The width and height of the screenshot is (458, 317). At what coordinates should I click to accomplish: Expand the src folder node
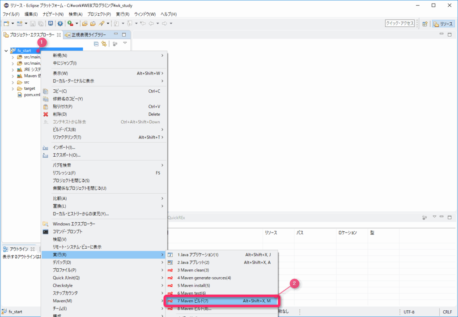(x=13, y=82)
